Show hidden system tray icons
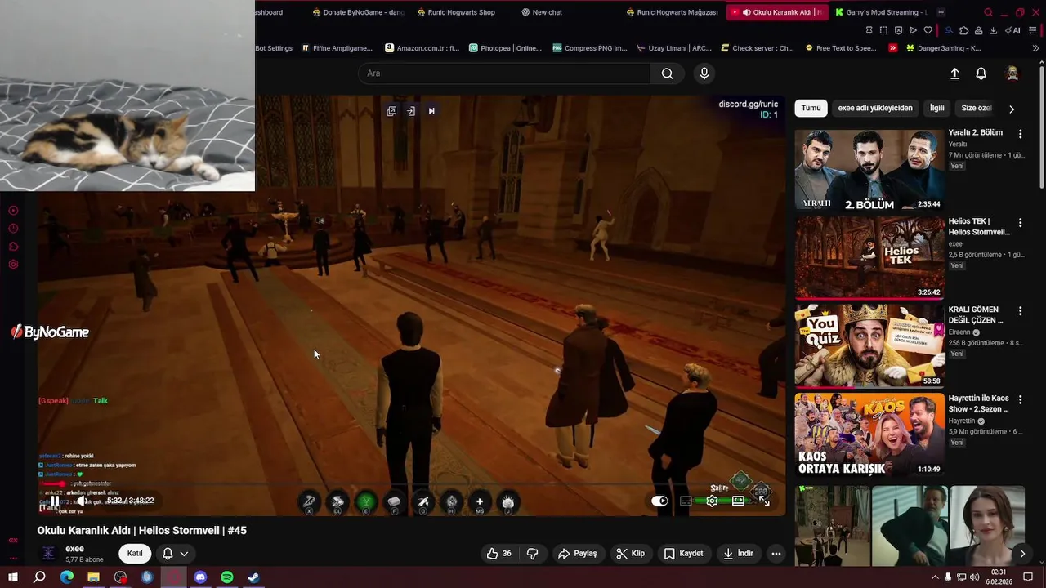This screenshot has height=588, width=1046. point(935,577)
